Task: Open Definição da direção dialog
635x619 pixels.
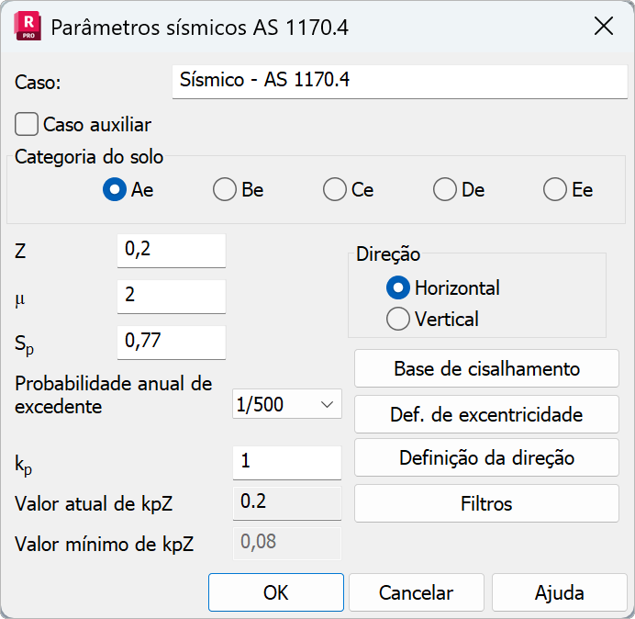Action: tap(486, 457)
